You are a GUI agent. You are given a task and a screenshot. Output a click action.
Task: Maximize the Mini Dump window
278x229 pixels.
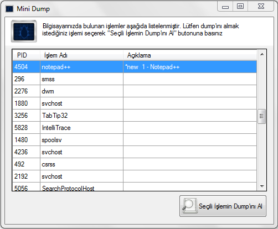click(240, 7)
